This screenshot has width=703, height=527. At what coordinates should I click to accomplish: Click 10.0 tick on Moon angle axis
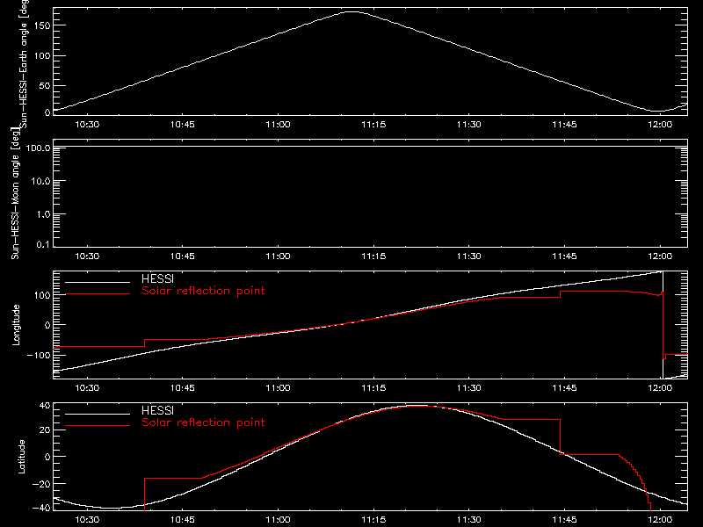click(x=40, y=181)
